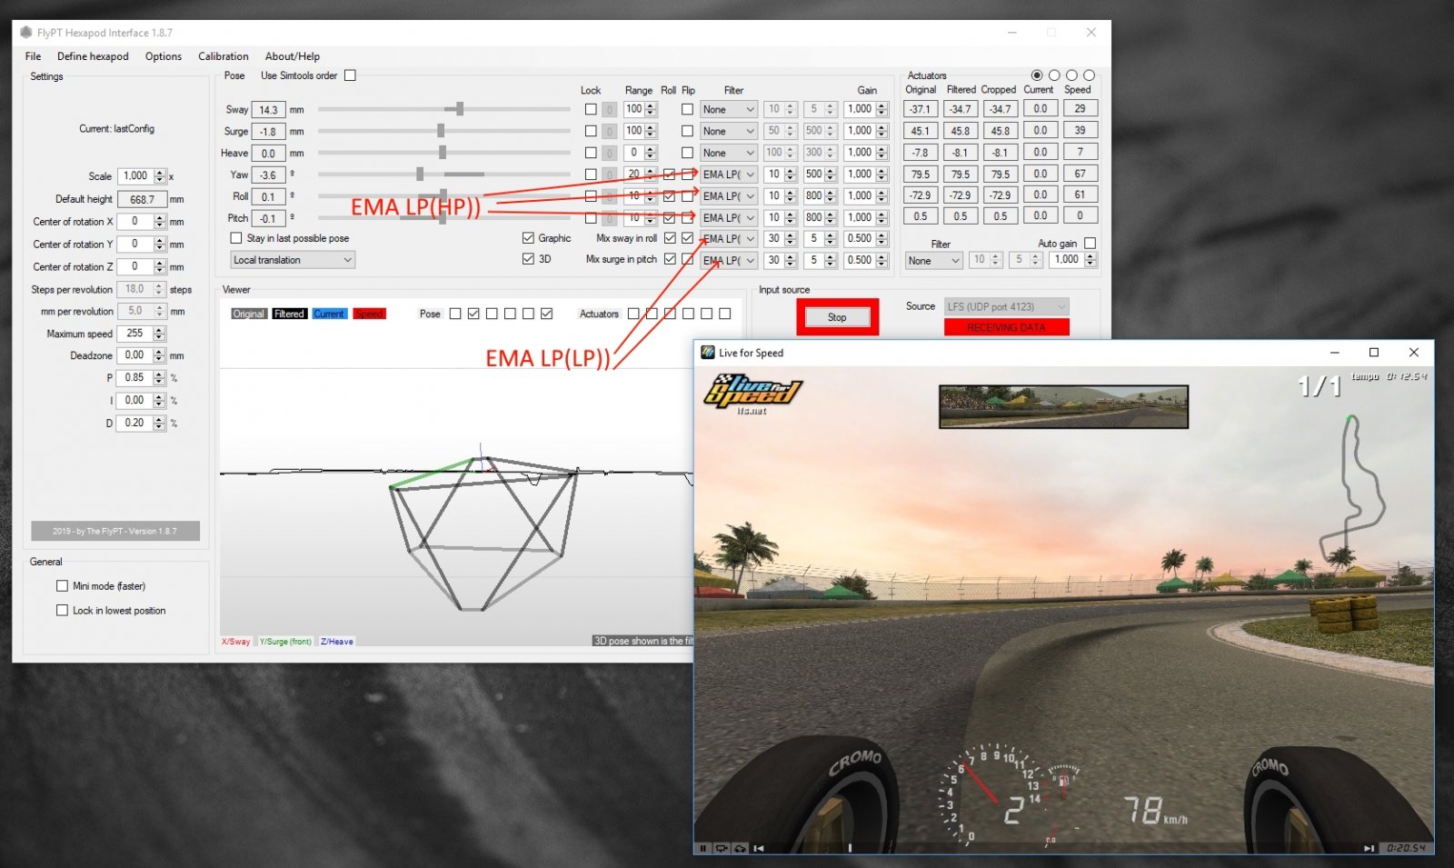1454x868 pixels.
Task: Toggle the Mix surge in pitch Roll checkbox
Action: pyautogui.click(x=670, y=259)
